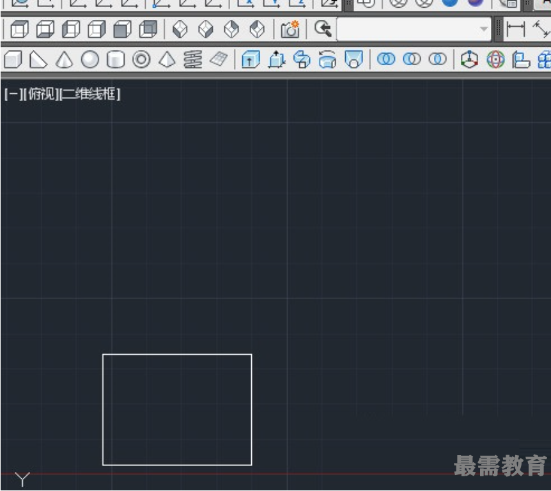Switch to the Bottom view cube icon

[45, 29]
